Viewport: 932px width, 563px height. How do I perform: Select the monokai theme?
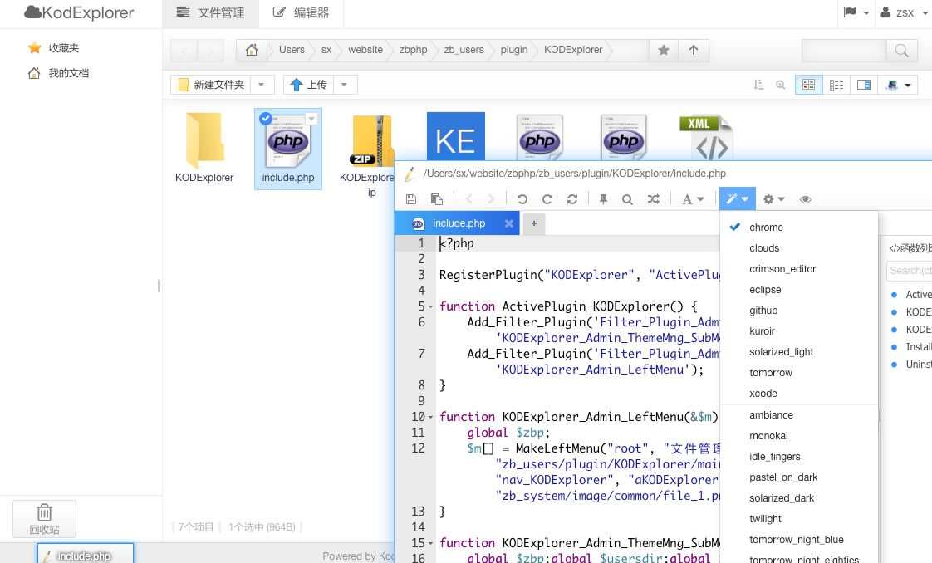pos(799,436)
